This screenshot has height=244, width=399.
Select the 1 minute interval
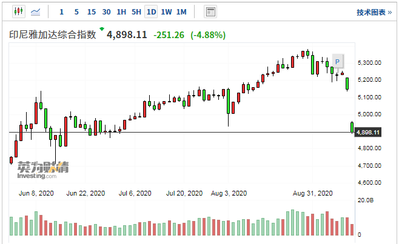point(61,12)
